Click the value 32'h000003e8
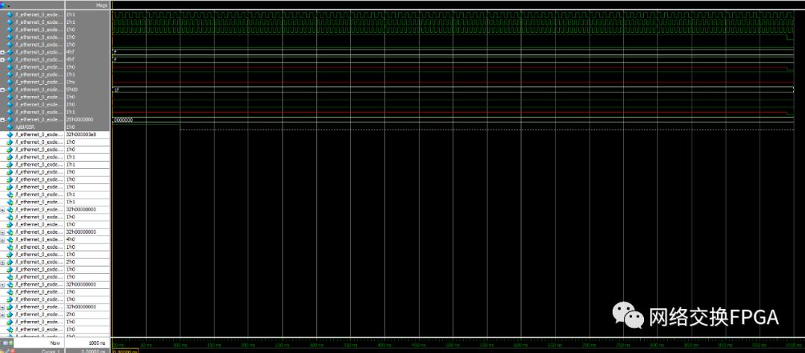805x353 pixels. coord(81,135)
